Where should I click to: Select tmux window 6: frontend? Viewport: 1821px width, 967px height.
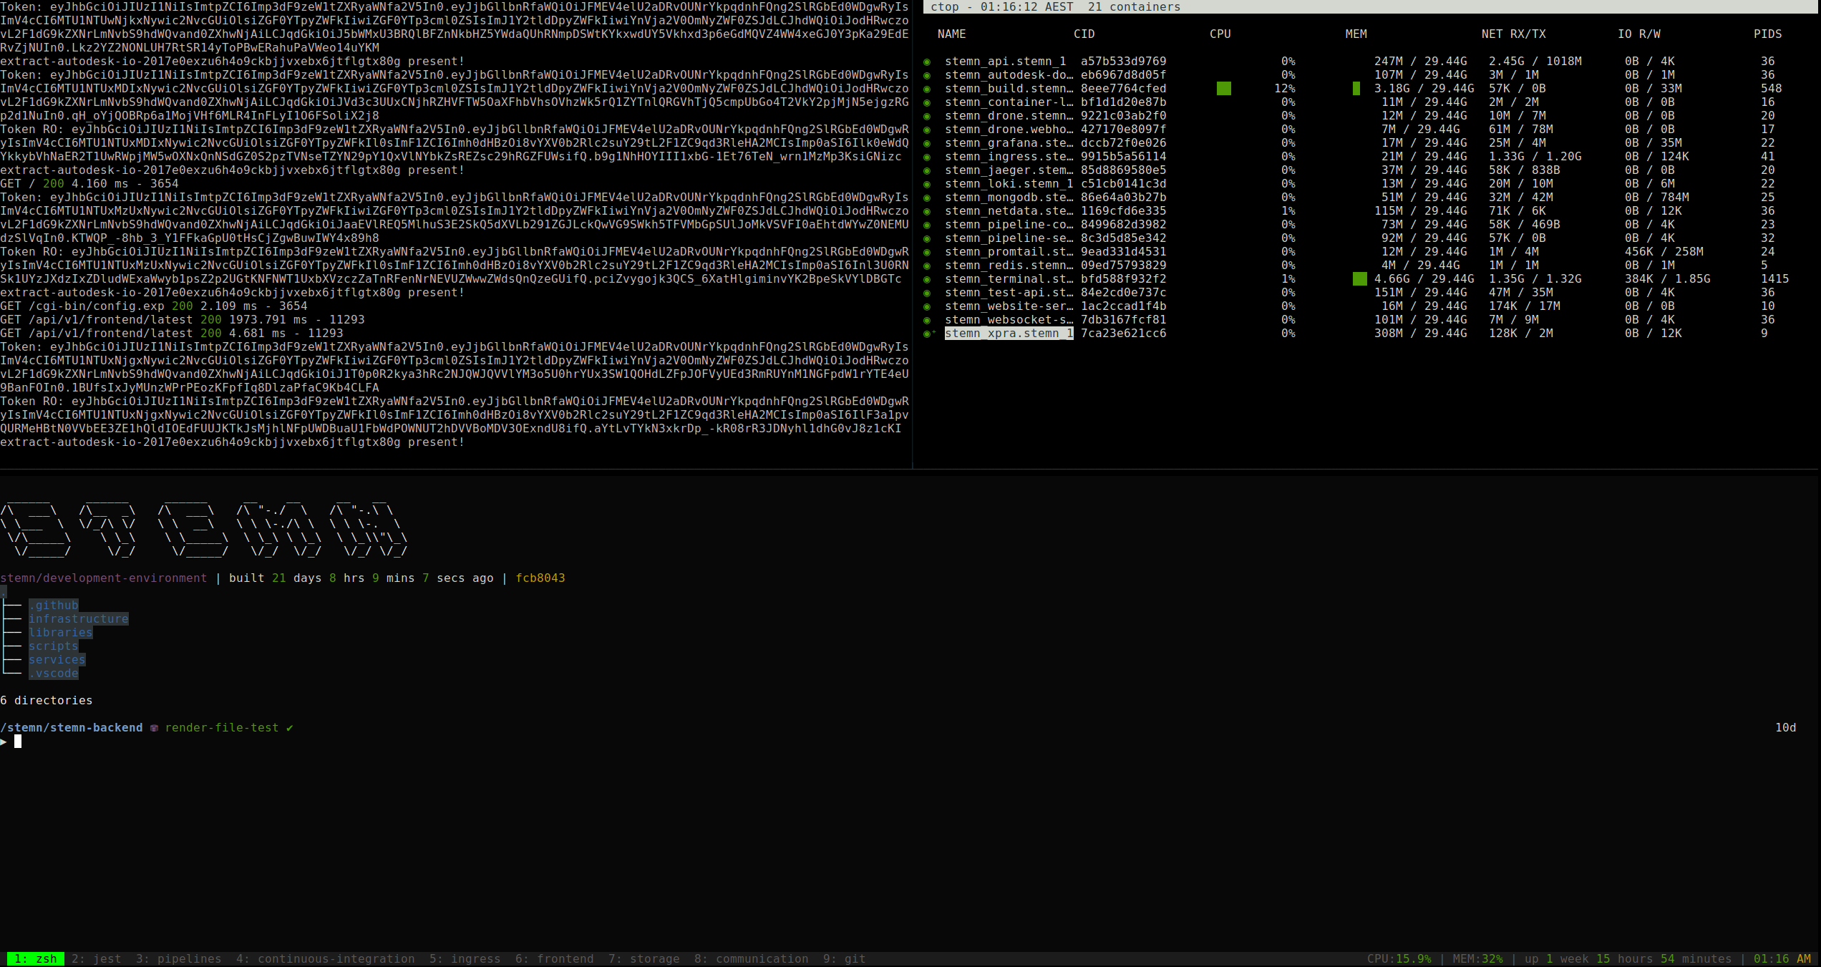click(555, 959)
